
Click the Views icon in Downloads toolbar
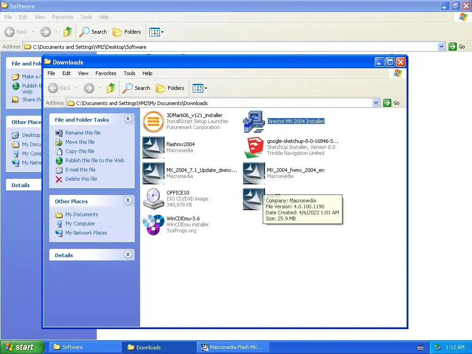point(198,88)
